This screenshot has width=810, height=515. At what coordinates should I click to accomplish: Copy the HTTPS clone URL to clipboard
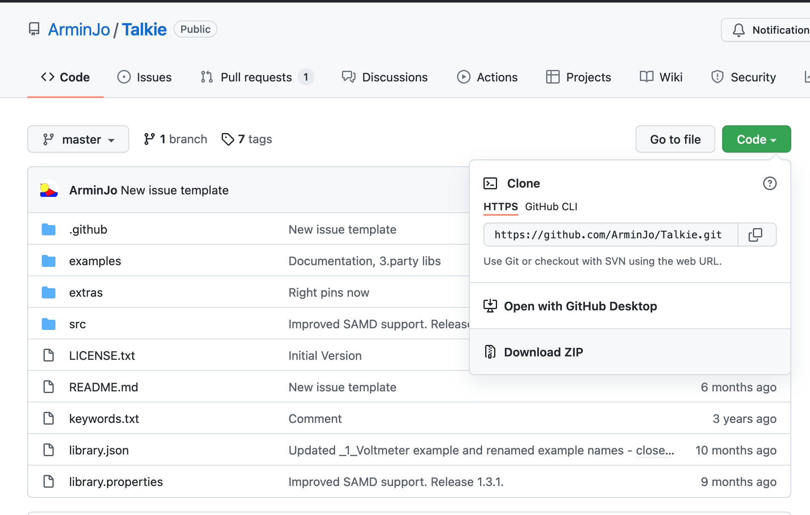click(755, 234)
